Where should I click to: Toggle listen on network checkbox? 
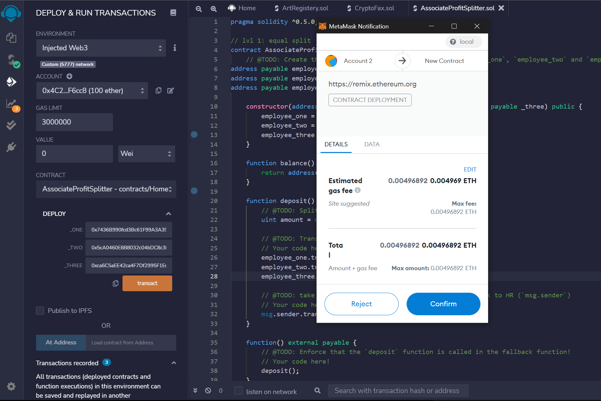coord(238,390)
